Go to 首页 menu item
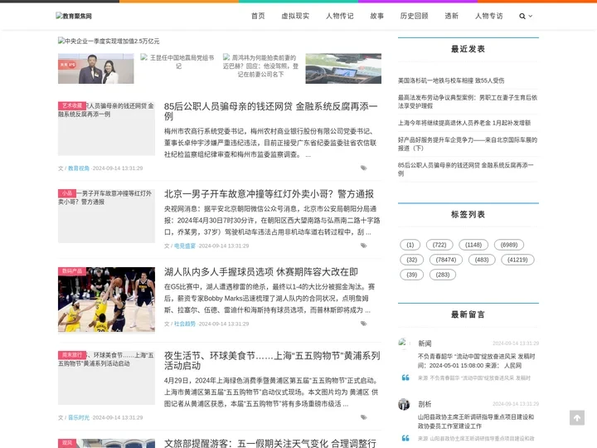The height and width of the screenshot is (448, 597). [x=258, y=16]
